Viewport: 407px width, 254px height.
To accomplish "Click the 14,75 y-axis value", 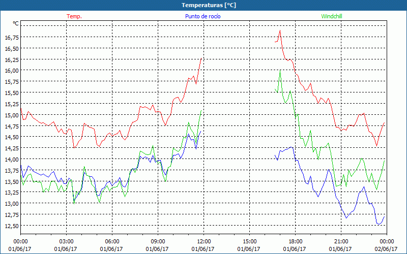I will (x=12, y=126).
